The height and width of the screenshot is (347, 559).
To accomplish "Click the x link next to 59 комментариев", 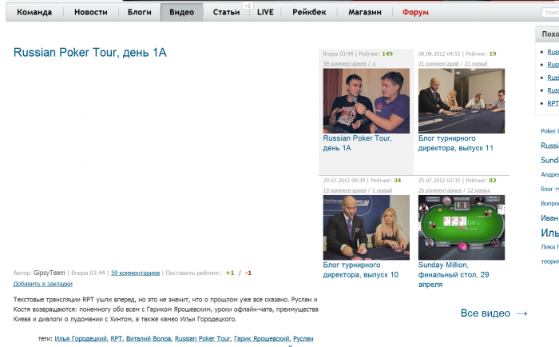I will [374, 63].
